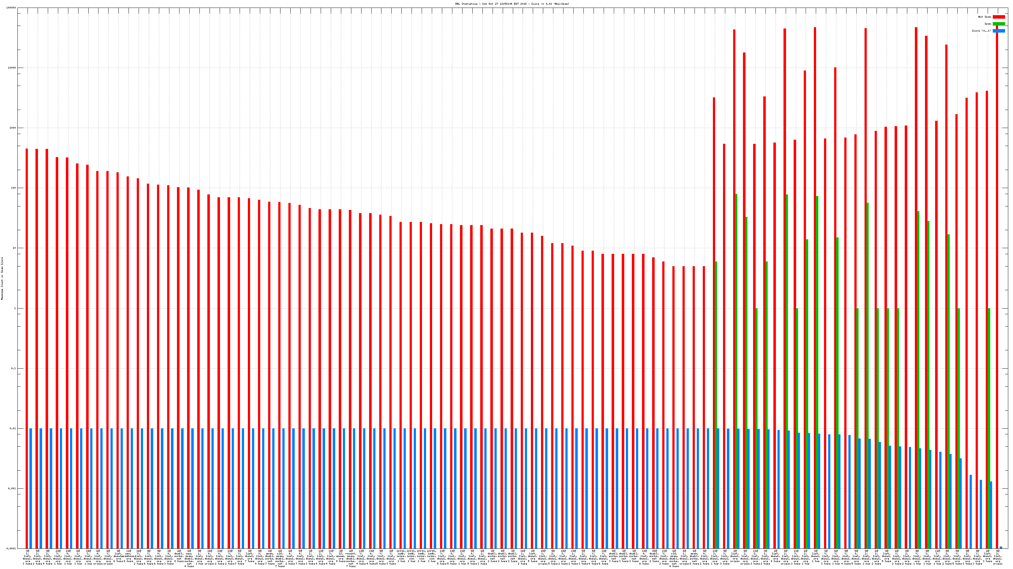Click the 1000 y-axis tick label

pos(13,128)
